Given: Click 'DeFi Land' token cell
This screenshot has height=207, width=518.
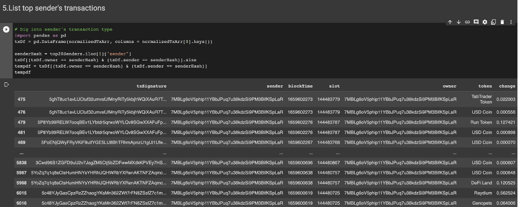Looking at the screenshot, I should coord(482,183).
